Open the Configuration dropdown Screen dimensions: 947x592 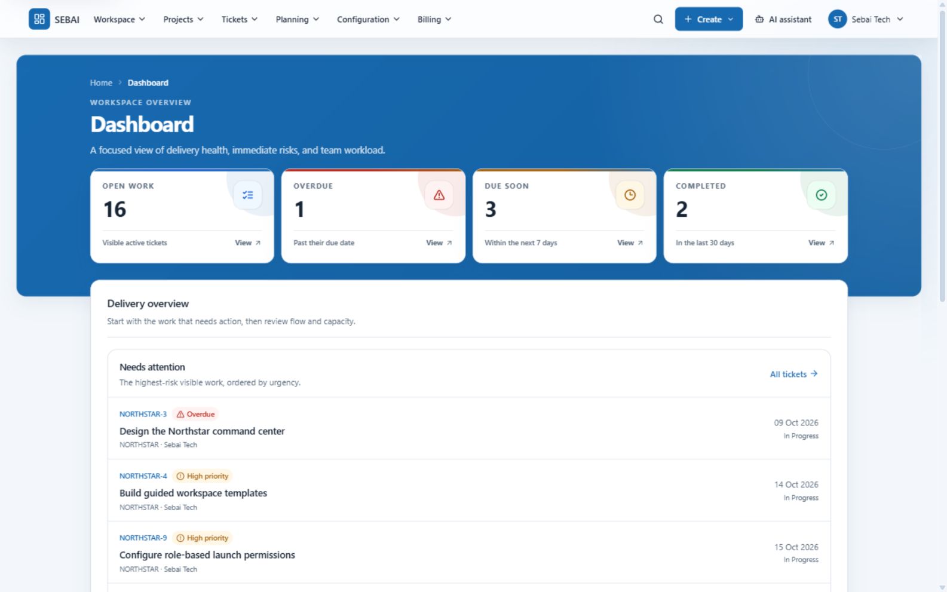pos(368,19)
